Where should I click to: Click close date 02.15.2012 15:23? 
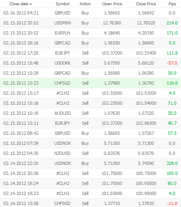[x=21, y=83]
